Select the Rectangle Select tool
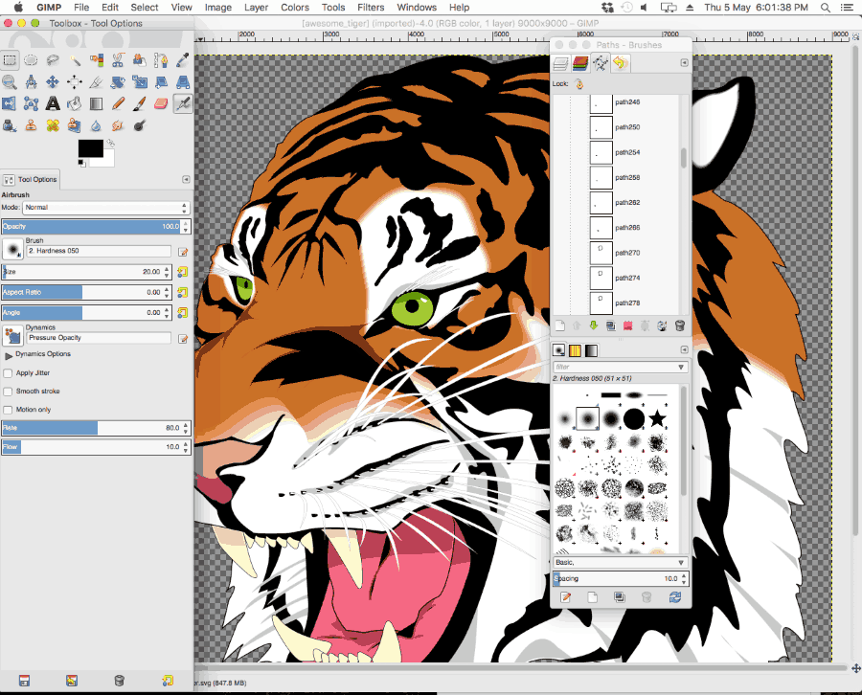This screenshot has height=695, width=862. point(10,60)
